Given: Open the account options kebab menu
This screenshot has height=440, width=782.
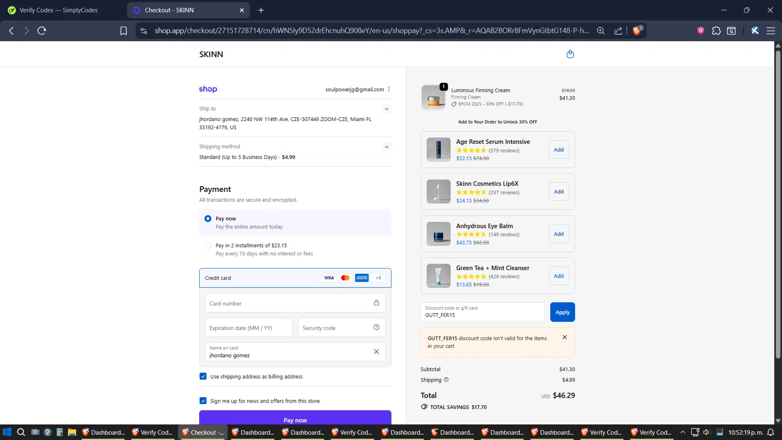Looking at the screenshot, I should [389, 89].
